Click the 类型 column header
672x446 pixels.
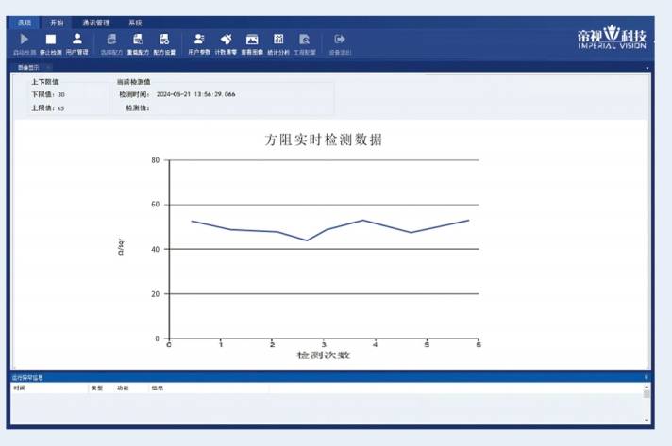pos(102,388)
